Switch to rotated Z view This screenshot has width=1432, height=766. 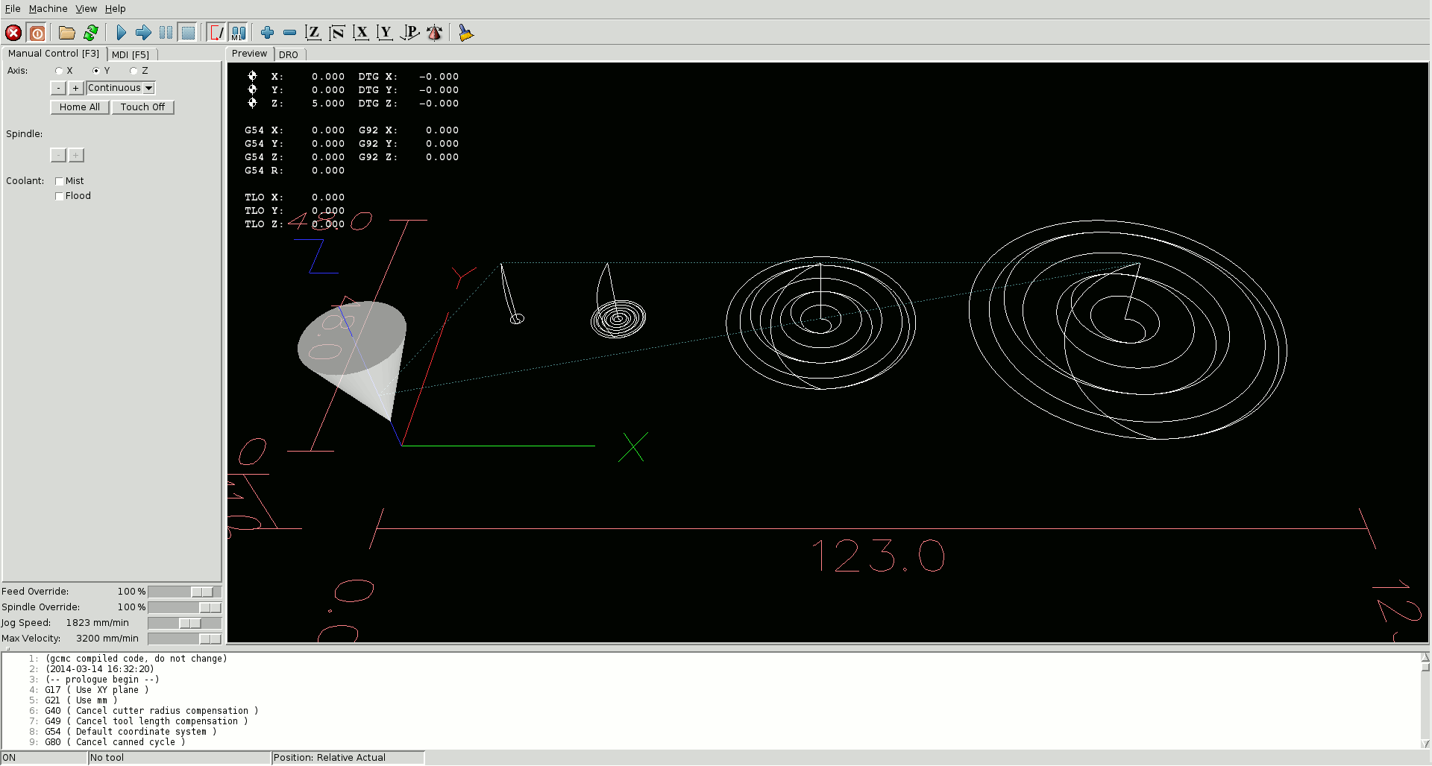tap(337, 33)
